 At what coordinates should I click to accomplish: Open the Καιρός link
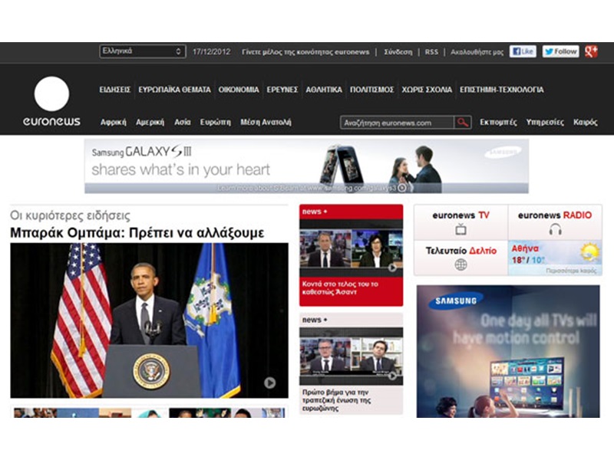(586, 122)
